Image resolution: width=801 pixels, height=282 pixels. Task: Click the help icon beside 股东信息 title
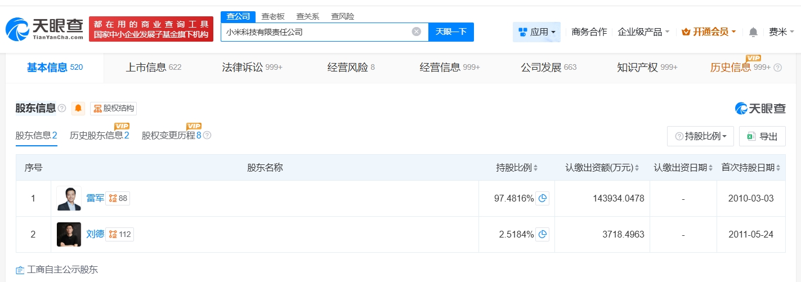pyautogui.click(x=62, y=108)
